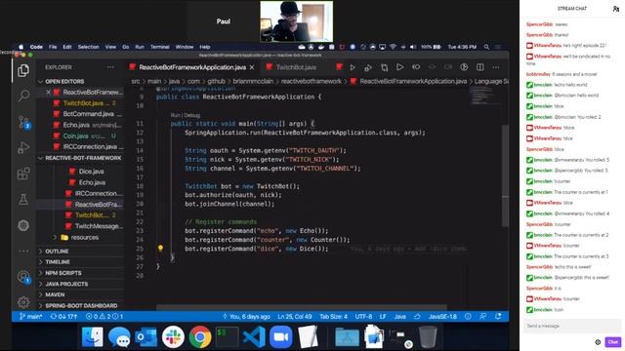Click the feedback icon in status bar
This screenshot has height=351, width=625.
click(x=482, y=316)
